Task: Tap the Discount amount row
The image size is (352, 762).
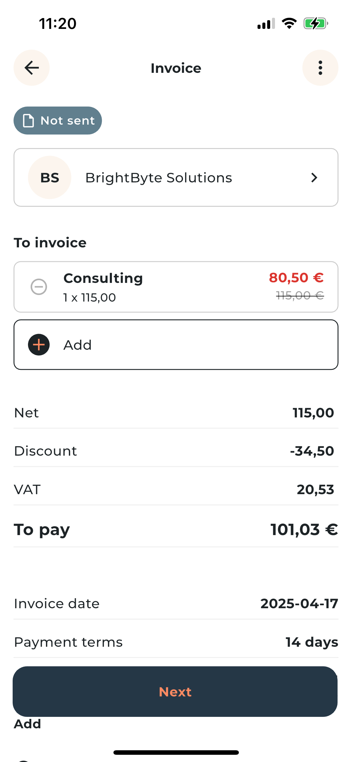Action: 176,451
